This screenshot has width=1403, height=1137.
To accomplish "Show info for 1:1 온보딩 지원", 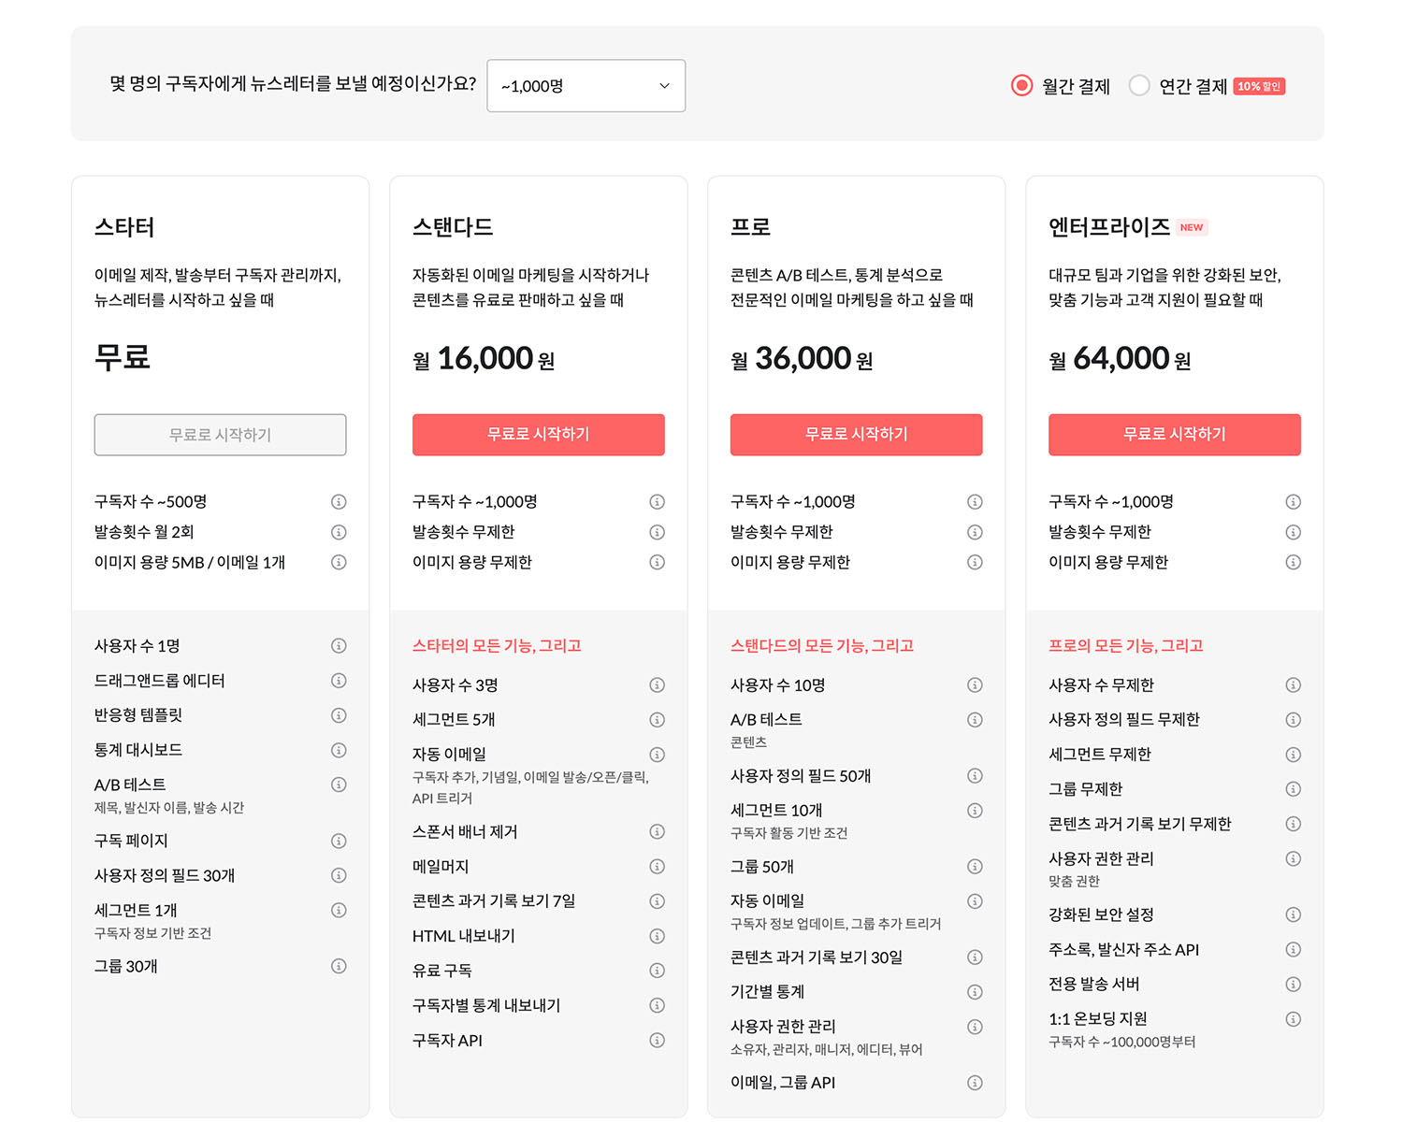I will (x=1294, y=1019).
